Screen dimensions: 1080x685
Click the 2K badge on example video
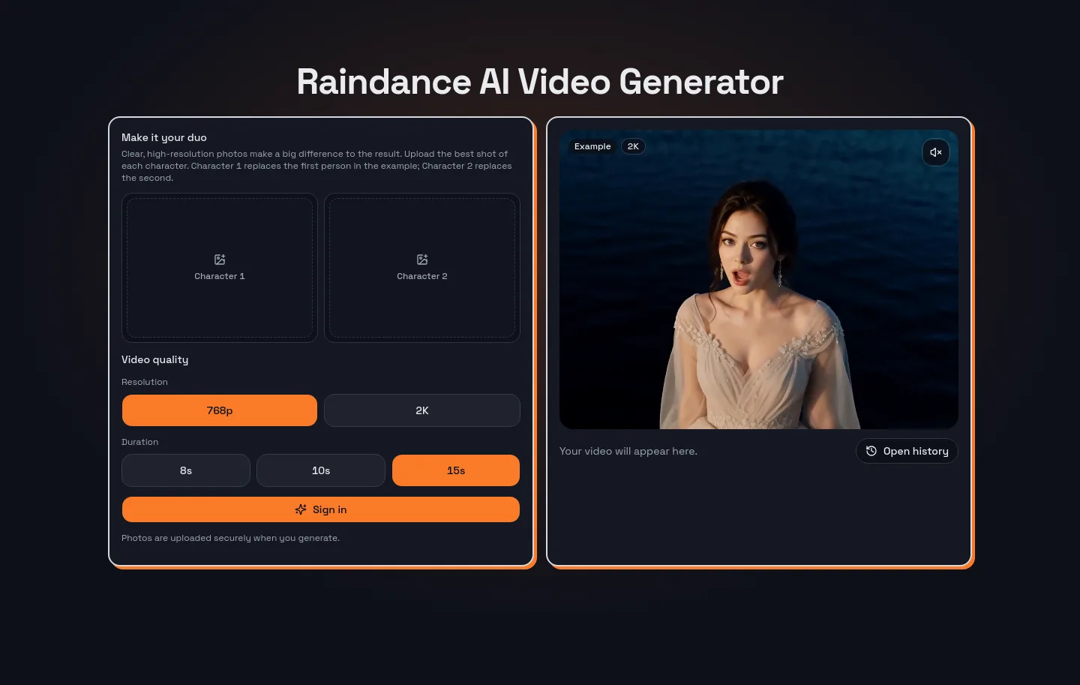click(x=633, y=146)
